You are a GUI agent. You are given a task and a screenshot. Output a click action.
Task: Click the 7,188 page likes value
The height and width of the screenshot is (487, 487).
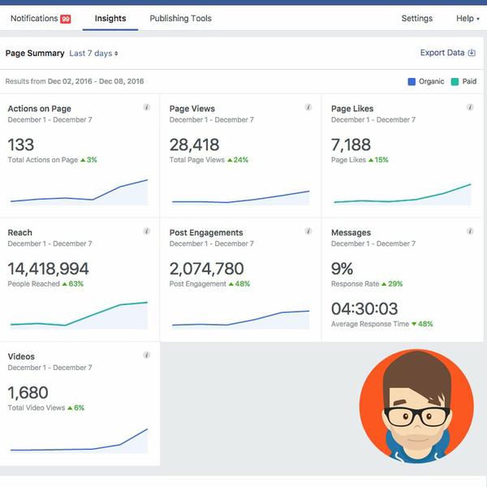(x=351, y=145)
